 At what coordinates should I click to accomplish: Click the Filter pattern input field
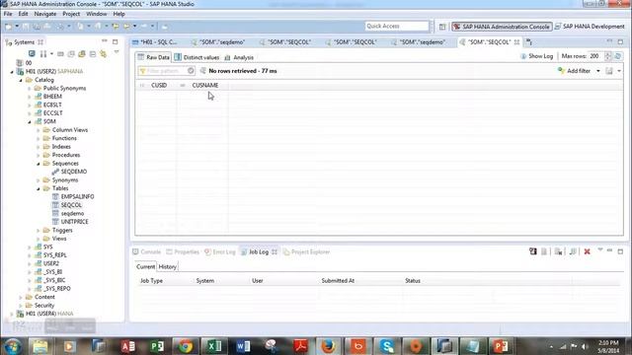[x=162, y=71]
